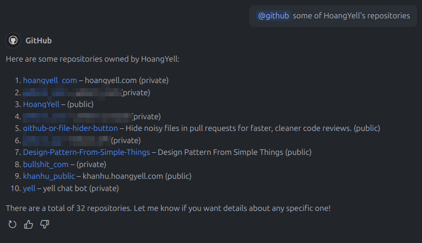The width and height of the screenshot is (422, 243).
Task: Click the 'Design Pattern From Simple Things (public)' description
Action: point(234,152)
